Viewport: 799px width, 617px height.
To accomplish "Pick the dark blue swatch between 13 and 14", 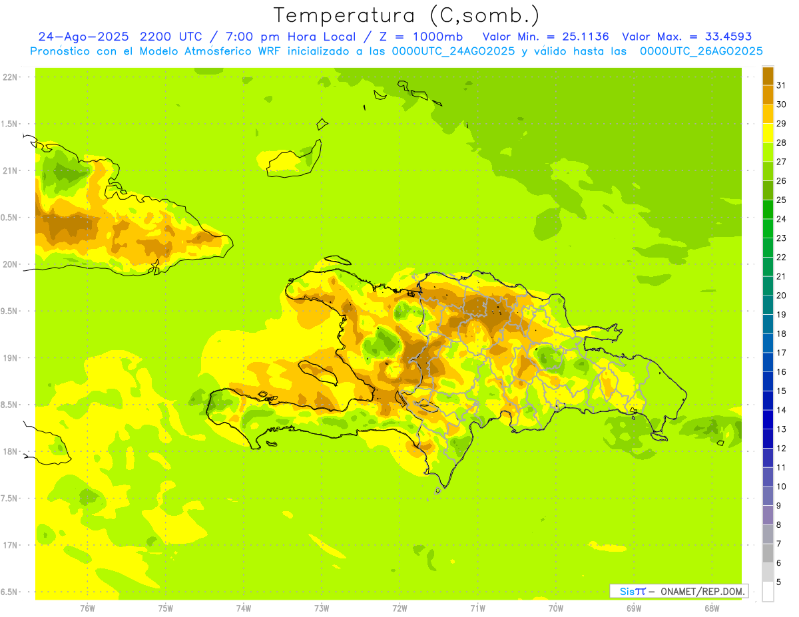I will tap(768, 419).
